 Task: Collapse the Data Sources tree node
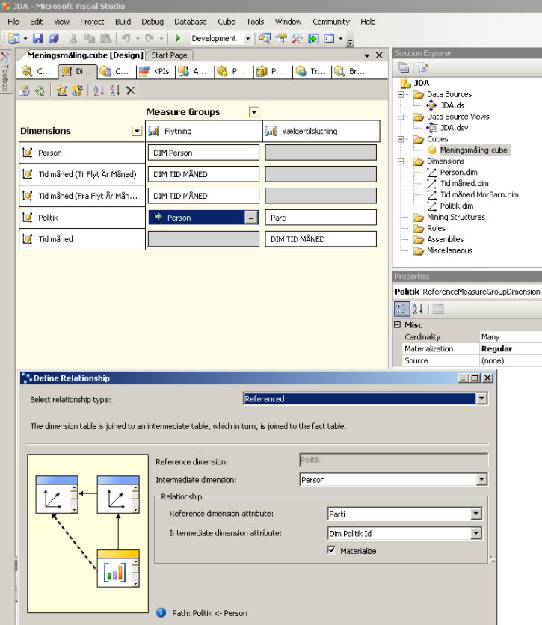coord(401,94)
